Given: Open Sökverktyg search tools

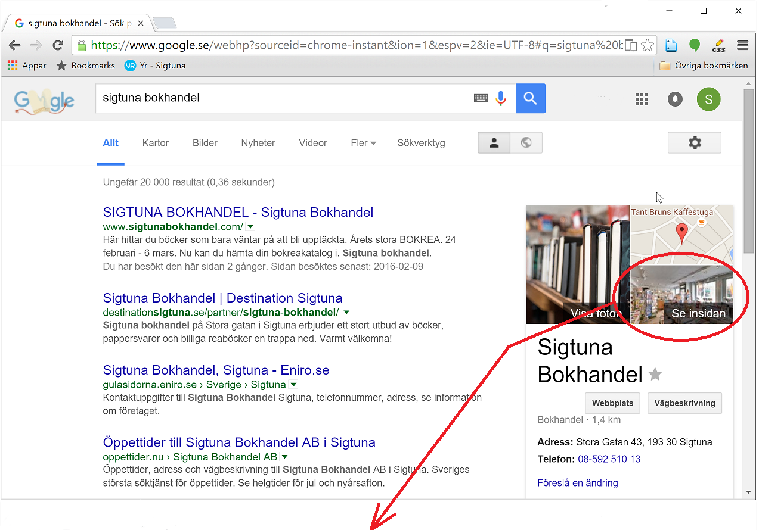Looking at the screenshot, I should 422,143.
